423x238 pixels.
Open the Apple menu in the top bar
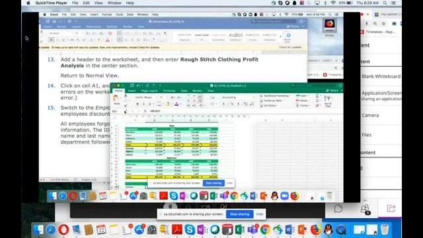pyautogui.click(x=28, y=3)
